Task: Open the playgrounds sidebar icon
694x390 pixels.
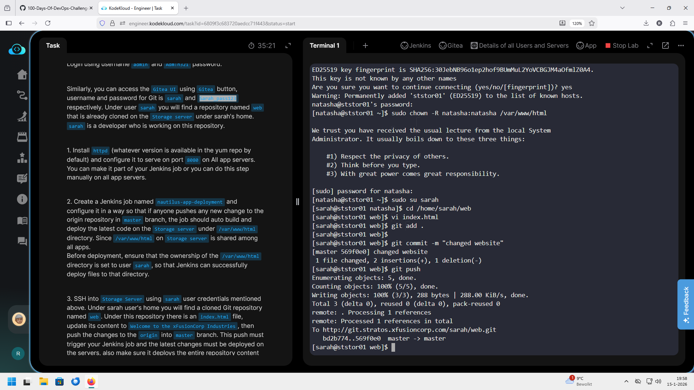Action: tap(22, 137)
